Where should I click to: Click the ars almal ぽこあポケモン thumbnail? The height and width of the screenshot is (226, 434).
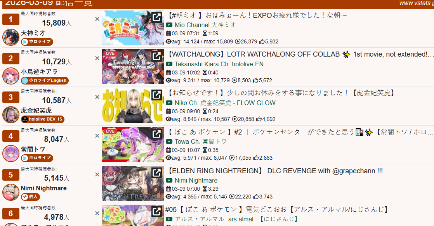tap(133, 215)
